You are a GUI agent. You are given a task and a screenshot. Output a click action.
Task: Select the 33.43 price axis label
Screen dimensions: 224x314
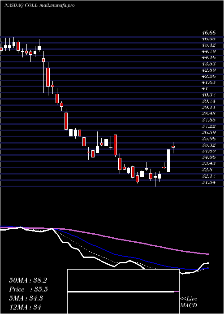tap(208, 163)
